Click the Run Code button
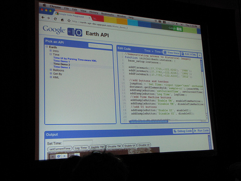 click(x=201, y=130)
